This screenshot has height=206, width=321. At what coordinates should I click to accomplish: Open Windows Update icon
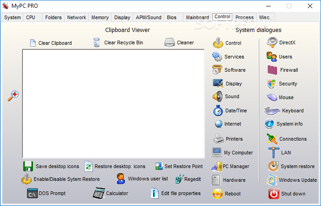(272, 180)
